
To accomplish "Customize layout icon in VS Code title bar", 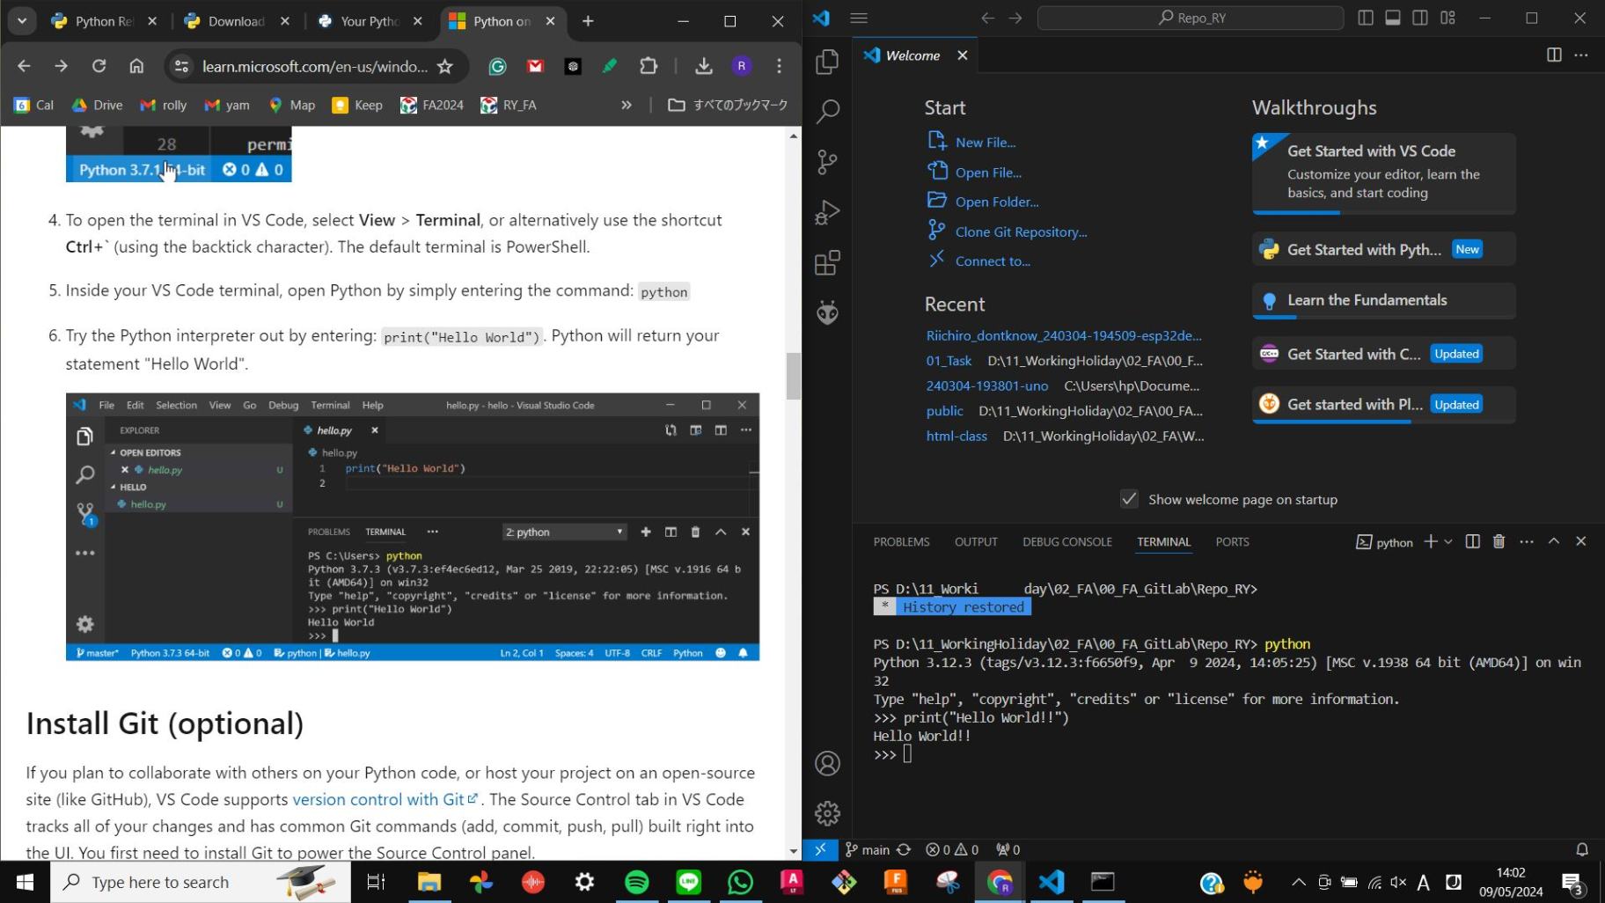I will (x=1447, y=18).
